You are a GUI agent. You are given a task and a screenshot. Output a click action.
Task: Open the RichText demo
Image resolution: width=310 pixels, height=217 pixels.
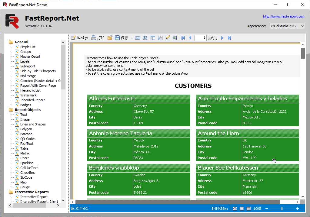tap(27, 144)
